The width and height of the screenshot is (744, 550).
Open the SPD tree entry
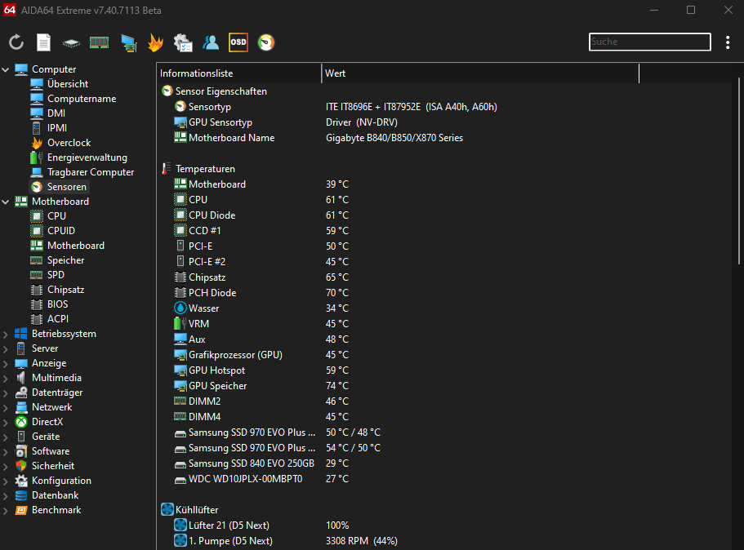tap(47, 275)
